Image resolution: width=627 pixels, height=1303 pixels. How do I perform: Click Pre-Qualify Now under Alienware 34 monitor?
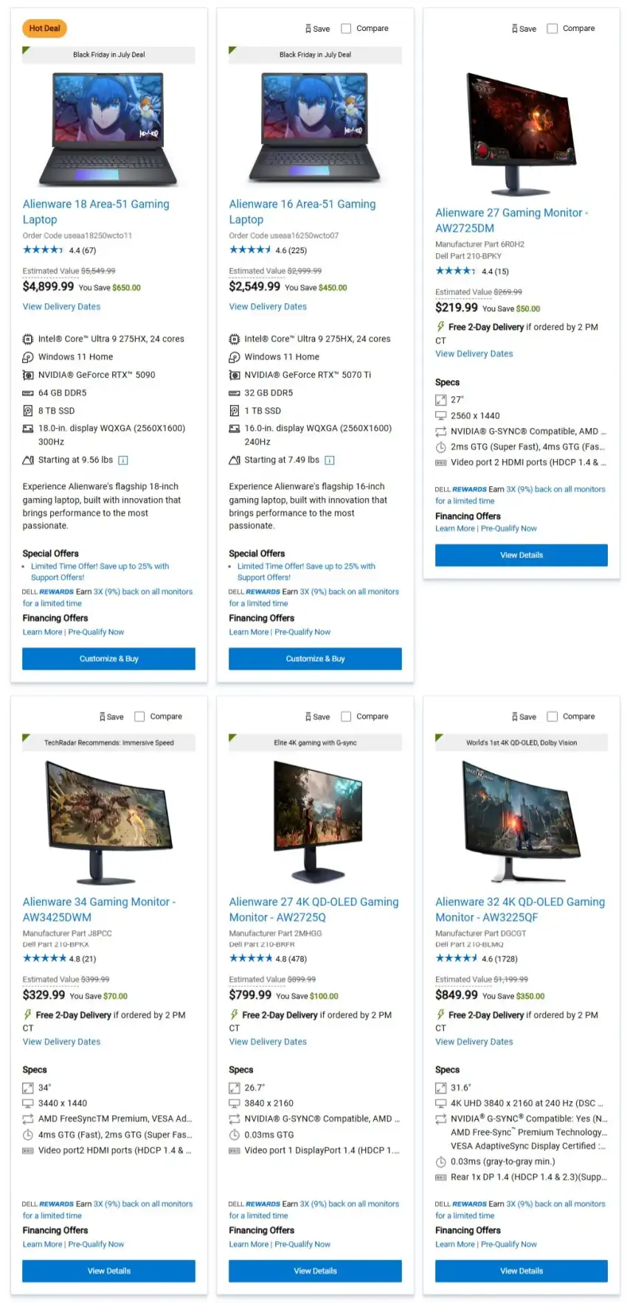click(96, 1244)
